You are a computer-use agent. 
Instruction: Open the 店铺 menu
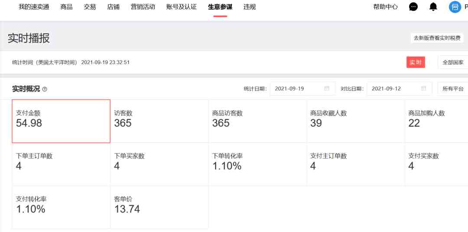tap(114, 7)
